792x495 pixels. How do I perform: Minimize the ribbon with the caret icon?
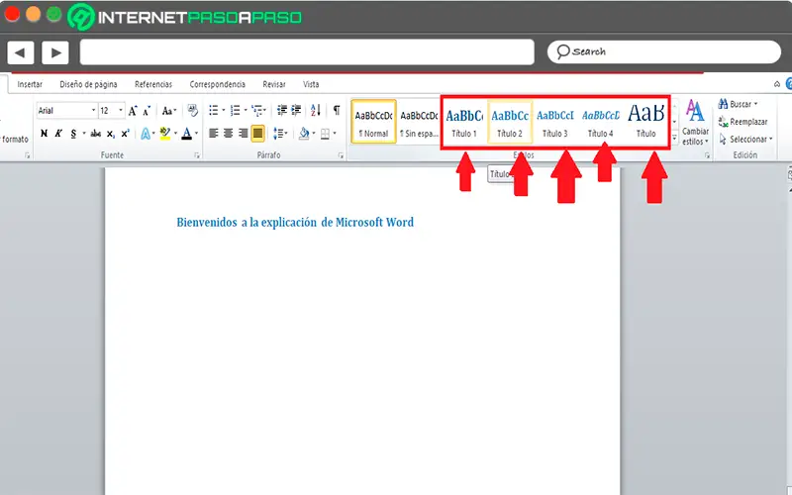coord(777,84)
